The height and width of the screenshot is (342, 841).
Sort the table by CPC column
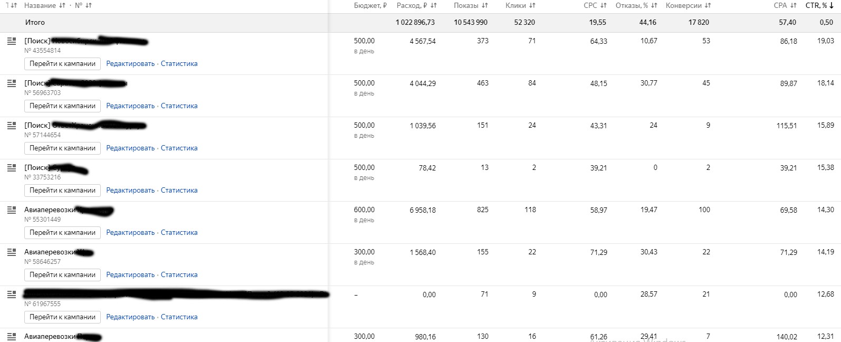pos(595,6)
